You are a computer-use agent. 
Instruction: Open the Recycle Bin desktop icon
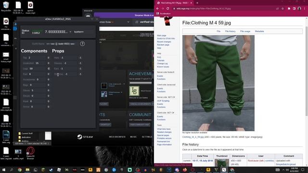(6, 7)
